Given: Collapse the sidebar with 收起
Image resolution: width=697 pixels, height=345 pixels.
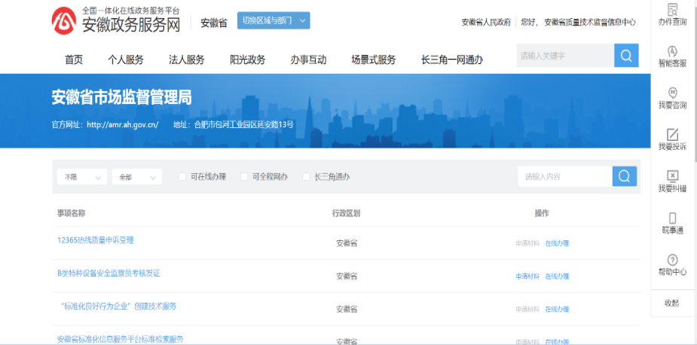Looking at the screenshot, I should pyautogui.click(x=672, y=304).
